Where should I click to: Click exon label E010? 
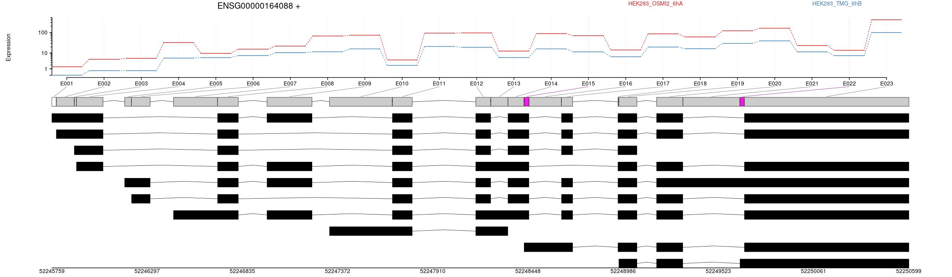[402, 83]
